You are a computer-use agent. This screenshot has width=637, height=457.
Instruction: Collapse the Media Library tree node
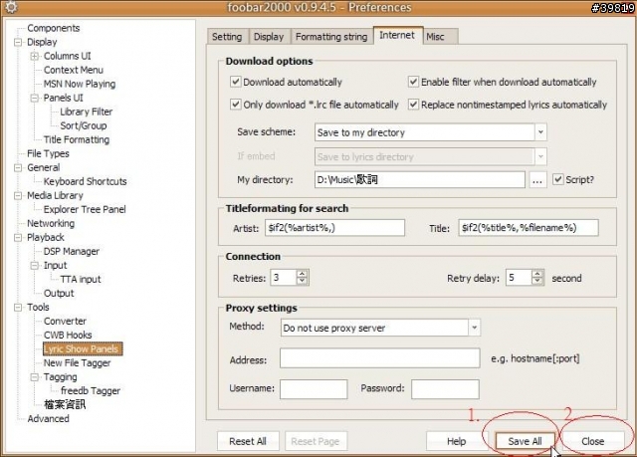point(18,196)
